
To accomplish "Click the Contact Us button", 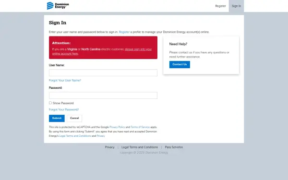I will [x=180, y=64].
